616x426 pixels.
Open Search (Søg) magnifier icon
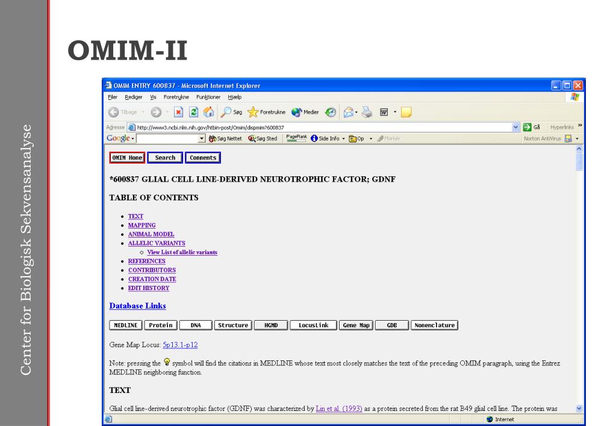coord(226,113)
